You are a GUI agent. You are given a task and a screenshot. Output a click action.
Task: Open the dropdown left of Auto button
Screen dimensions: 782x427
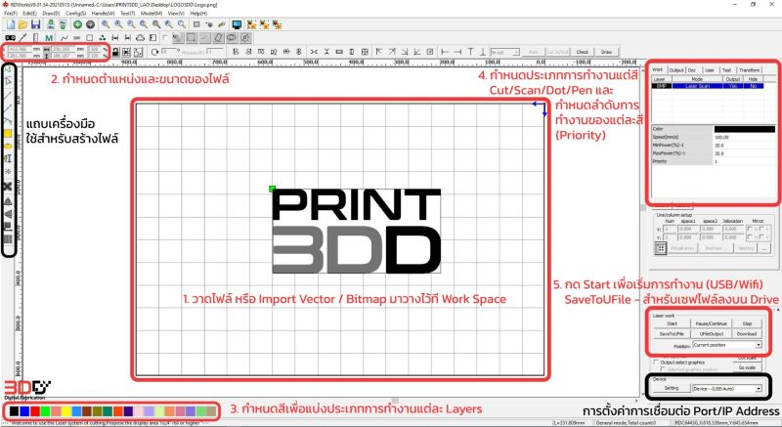pyautogui.click(x=505, y=52)
